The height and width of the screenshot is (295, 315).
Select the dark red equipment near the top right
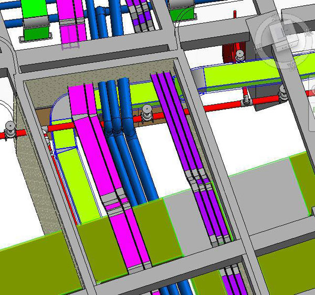230,53
